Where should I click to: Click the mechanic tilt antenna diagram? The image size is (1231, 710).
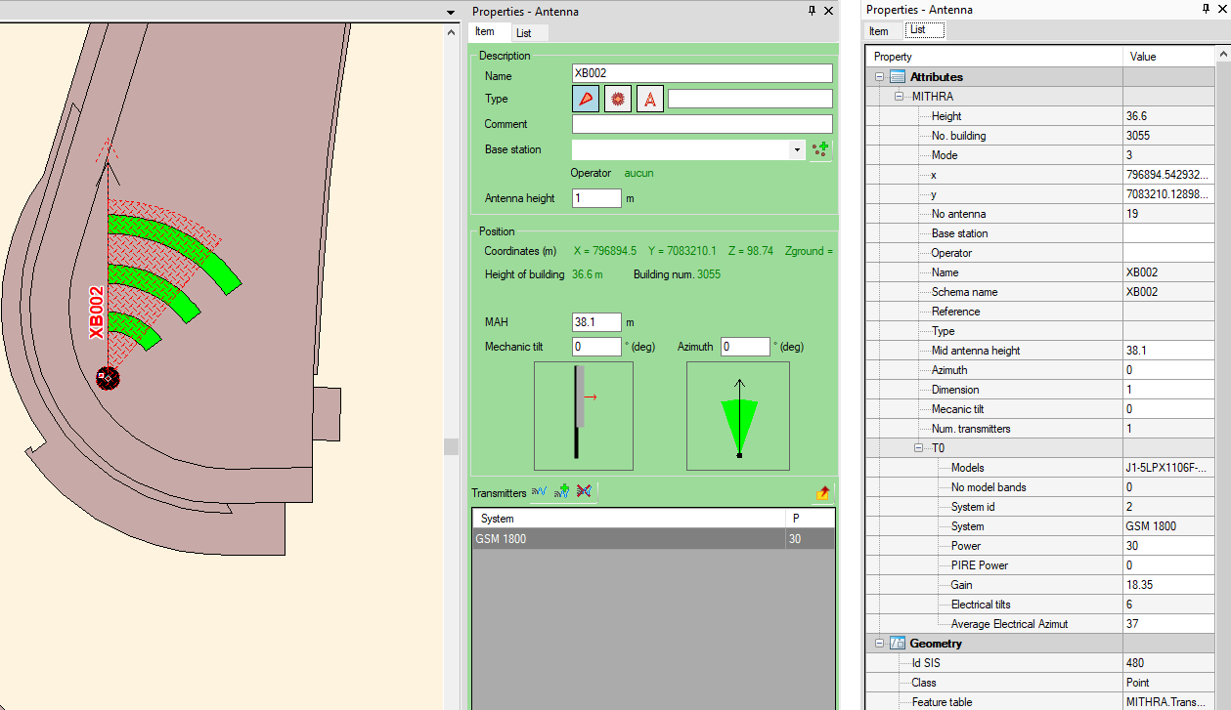point(584,416)
